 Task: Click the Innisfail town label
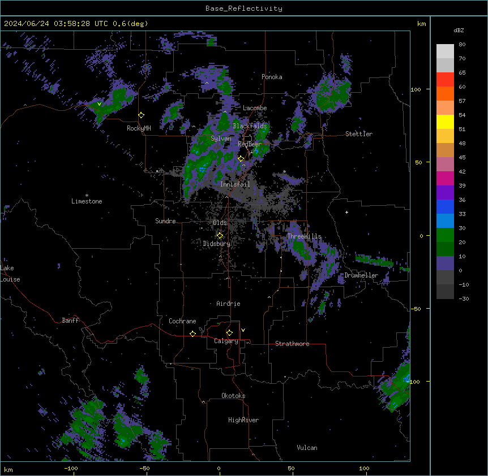coord(235,184)
